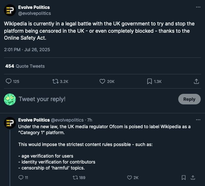Share the main tweet
The height and width of the screenshot is (186, 205).
click(196, 81)
